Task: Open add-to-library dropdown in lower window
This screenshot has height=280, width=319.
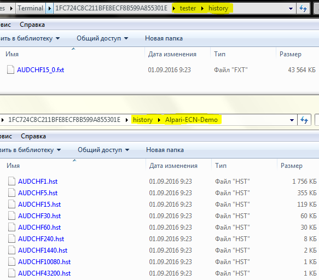Action: point(30,150)
